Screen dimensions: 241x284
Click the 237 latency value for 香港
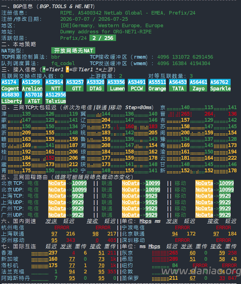point(53,253)
